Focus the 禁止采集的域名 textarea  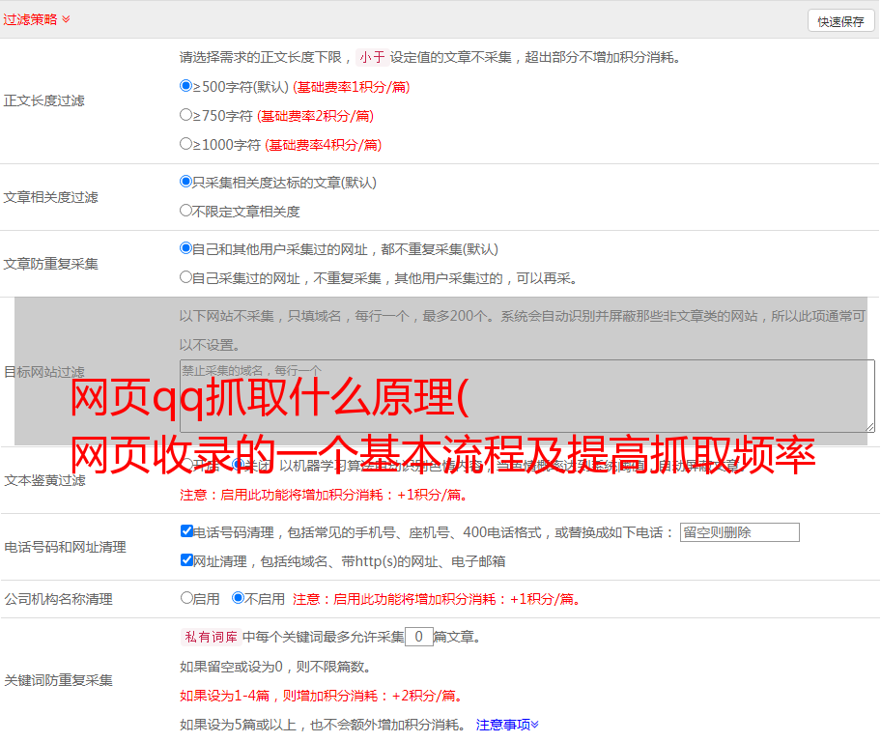(527, 396)
